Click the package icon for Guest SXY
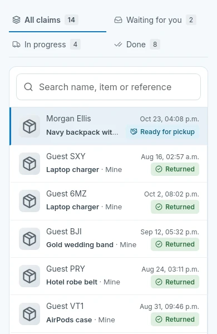Viewport: 217px width, 334px height. pyautogui.click(x=29, y=164)
